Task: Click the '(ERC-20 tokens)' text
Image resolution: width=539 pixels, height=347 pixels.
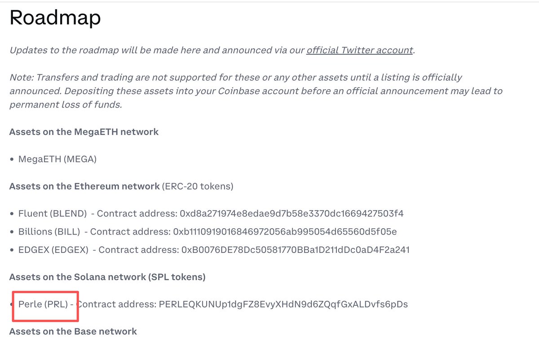Action: click(198, 186)
